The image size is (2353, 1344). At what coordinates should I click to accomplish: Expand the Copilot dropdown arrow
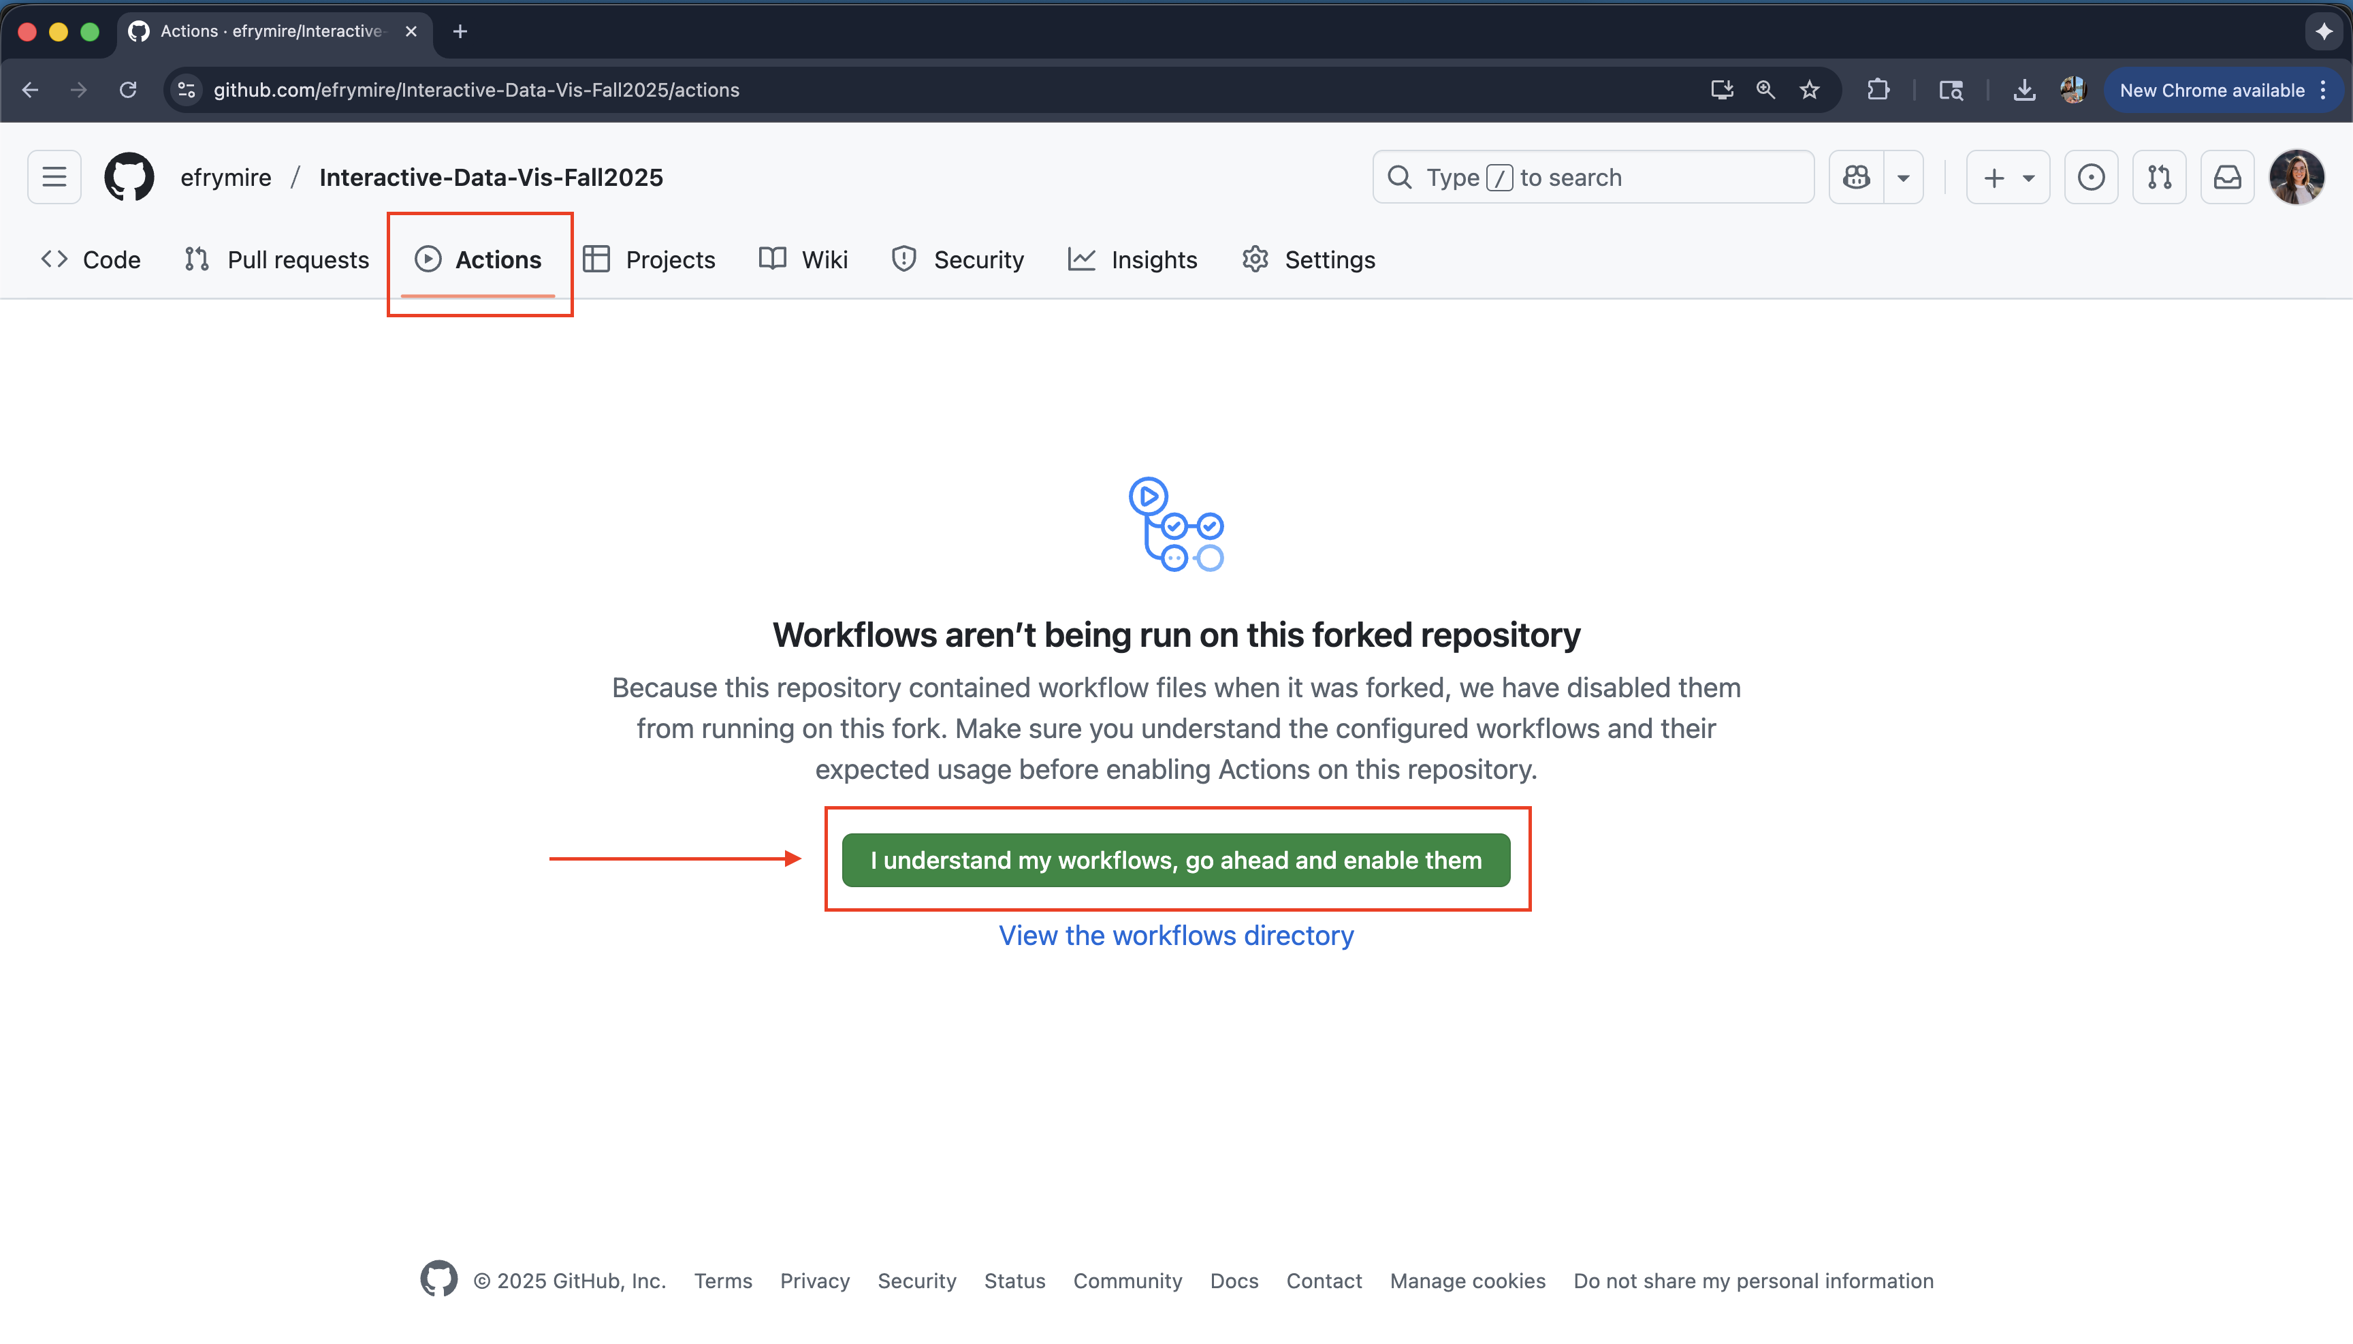point(1904,177)
